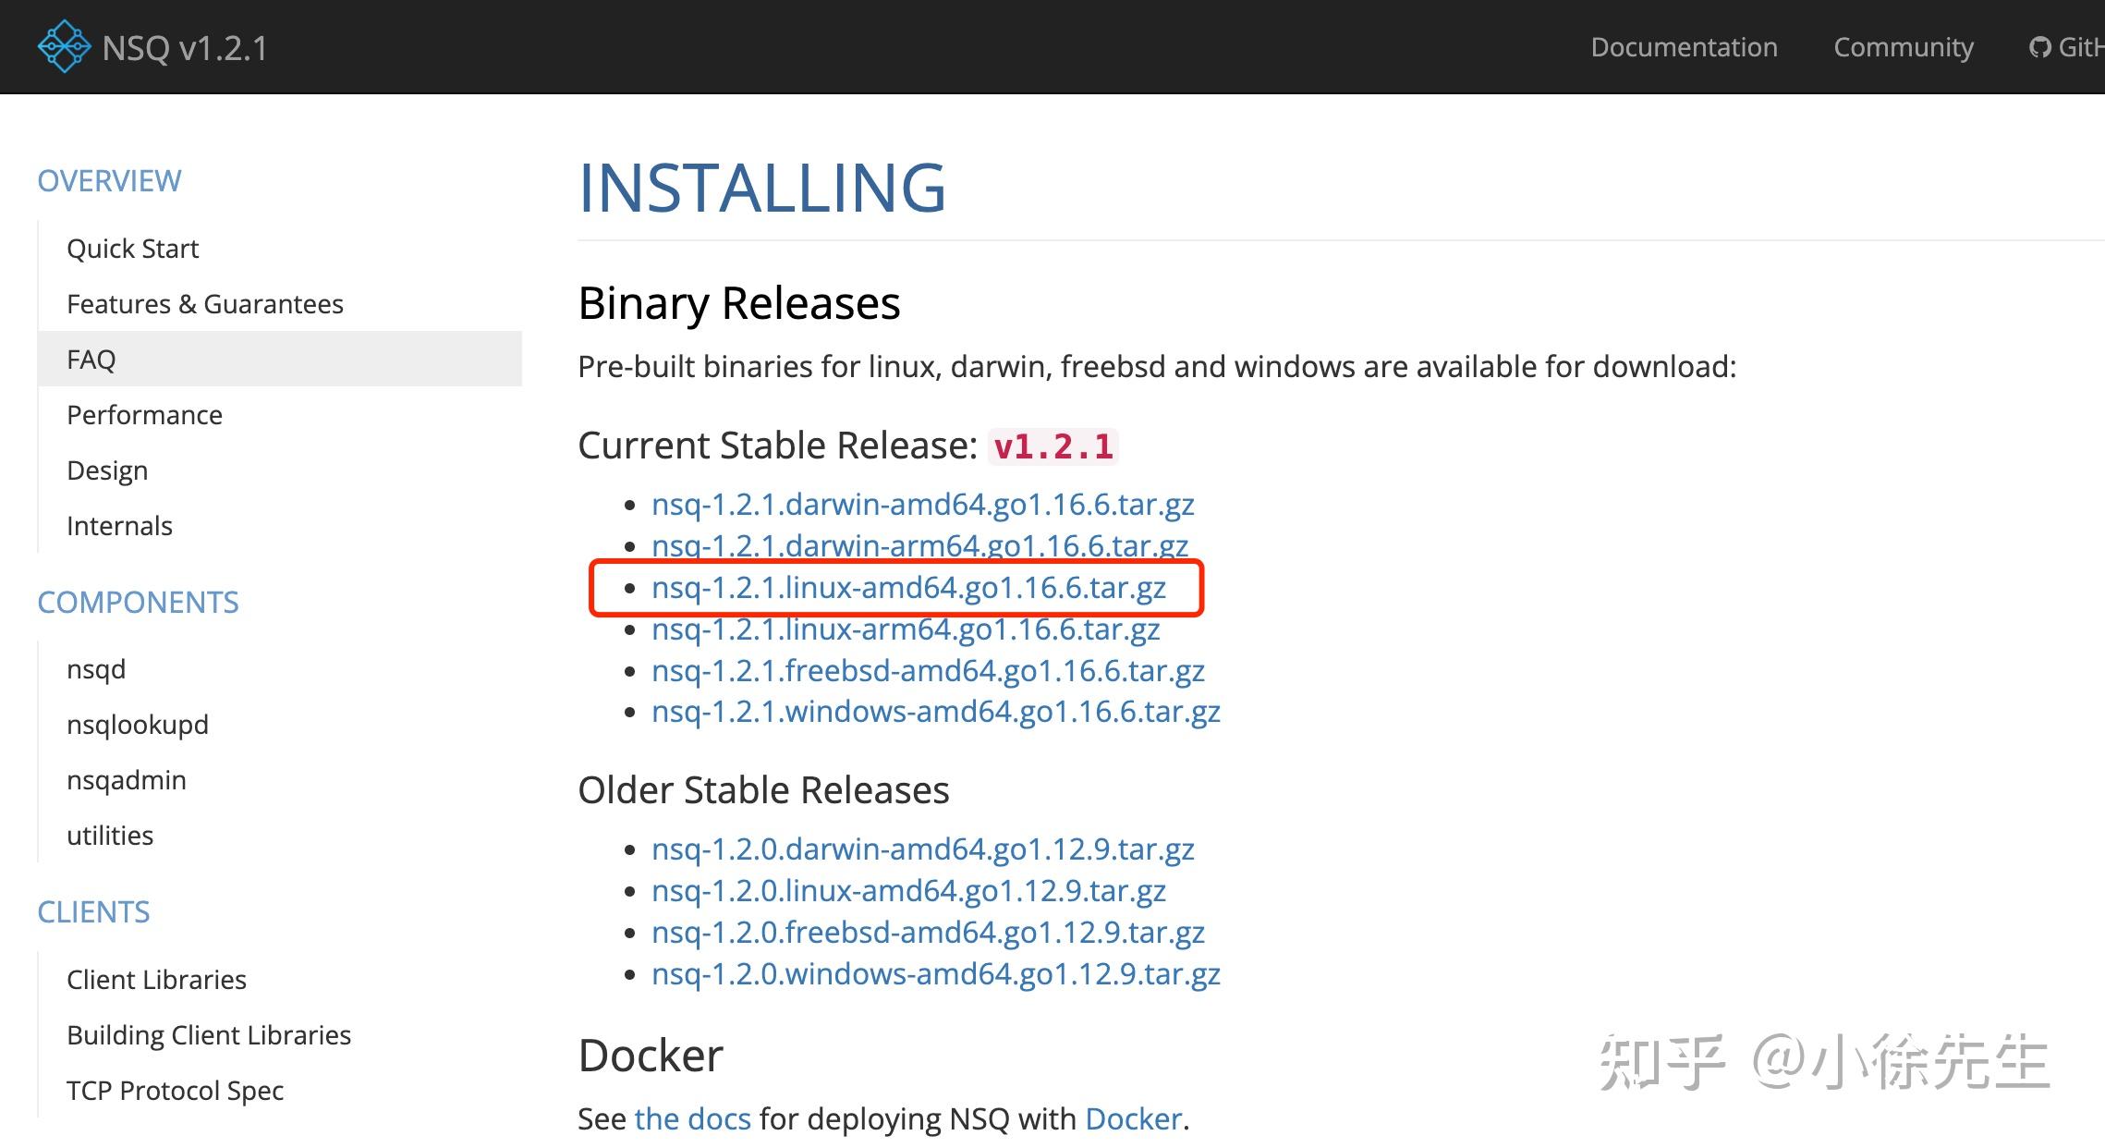
Task: Open the Performance sidebar link
Action: [x=144, y=415]
